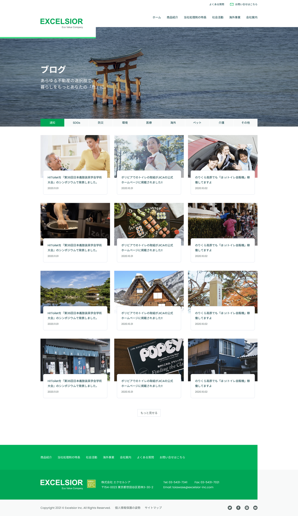Open 会社案内 in the top navigation

(x=252, y=18)
